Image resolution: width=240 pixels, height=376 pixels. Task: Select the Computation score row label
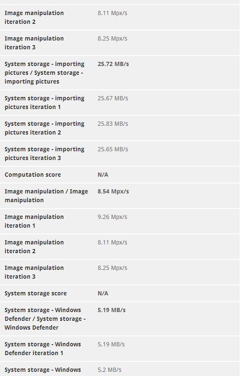pos(33,175)
